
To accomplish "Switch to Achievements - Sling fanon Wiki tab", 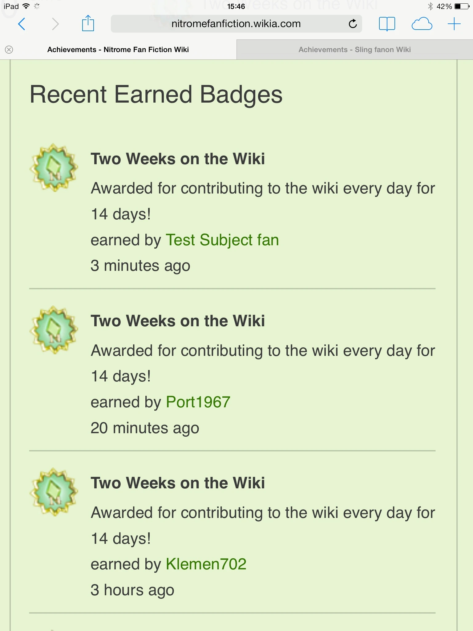I will [x=354, y=50].
